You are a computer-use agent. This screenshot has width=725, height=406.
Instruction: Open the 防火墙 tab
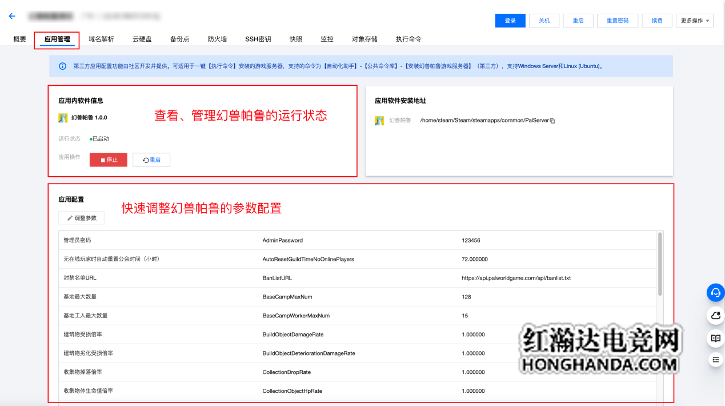tap(217, 39)
